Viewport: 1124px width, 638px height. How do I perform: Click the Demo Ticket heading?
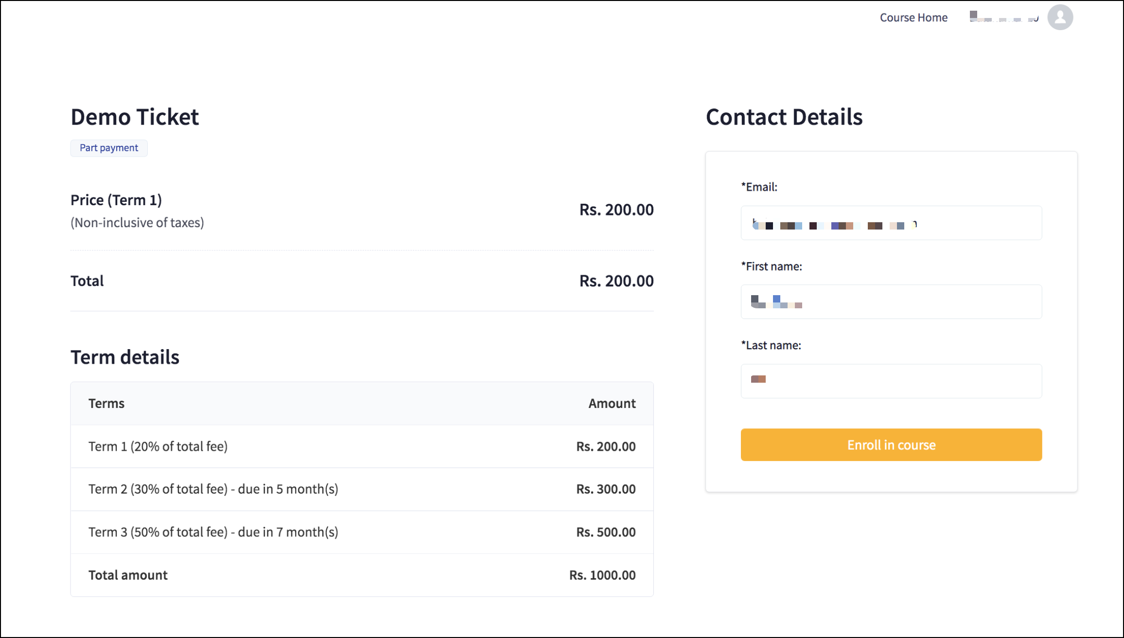[x=135, y=117]
